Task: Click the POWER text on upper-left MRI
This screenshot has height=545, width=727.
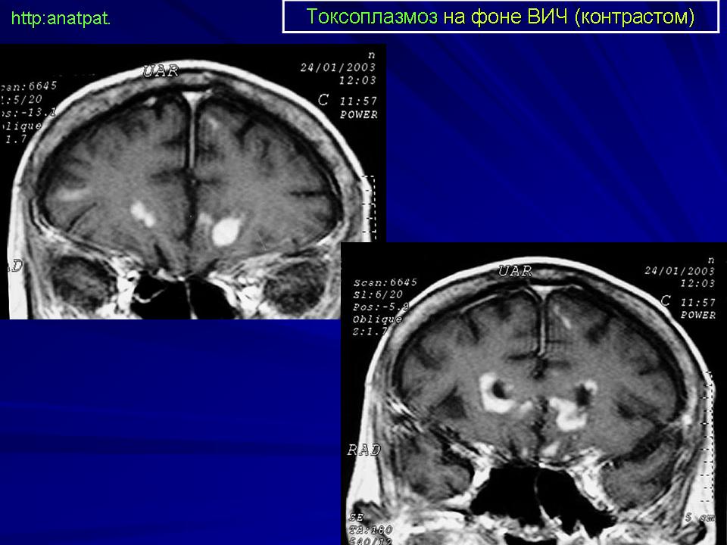Action: pyautogui.click(x=358, y=115)
